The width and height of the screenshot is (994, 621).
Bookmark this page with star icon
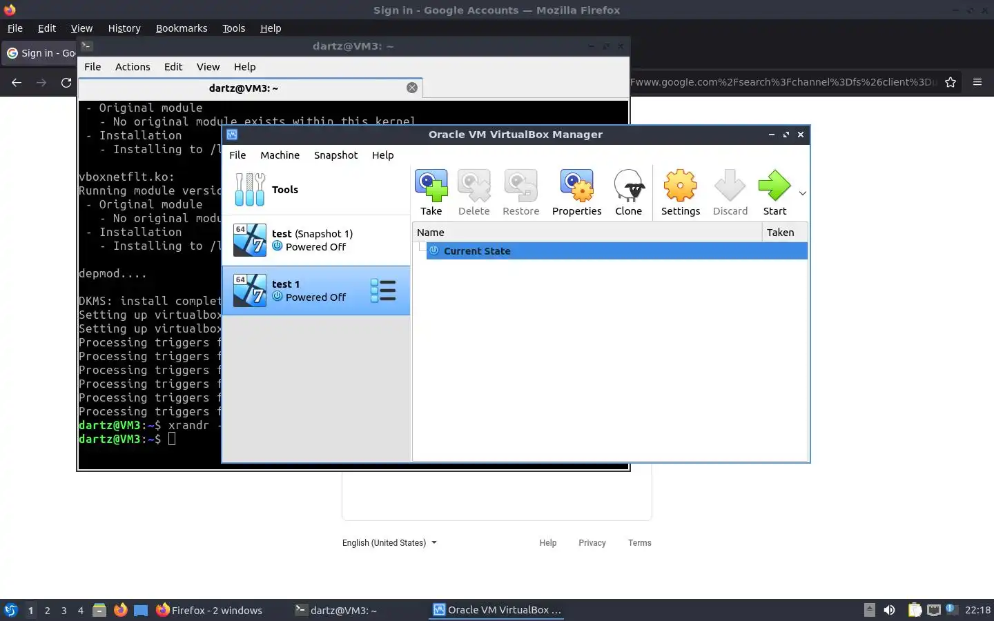tap(951, 82)
